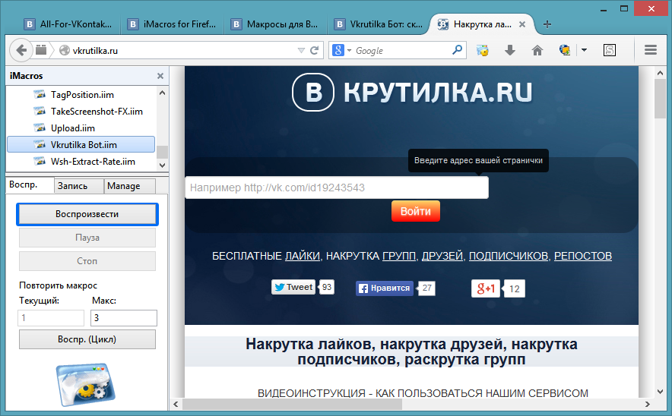Open the ПОДПИСЧИКОВ link
The height and width of the screenshot is (416, 672).
click(509, 256)
